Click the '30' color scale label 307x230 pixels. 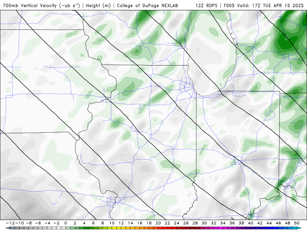pos(204,223)
